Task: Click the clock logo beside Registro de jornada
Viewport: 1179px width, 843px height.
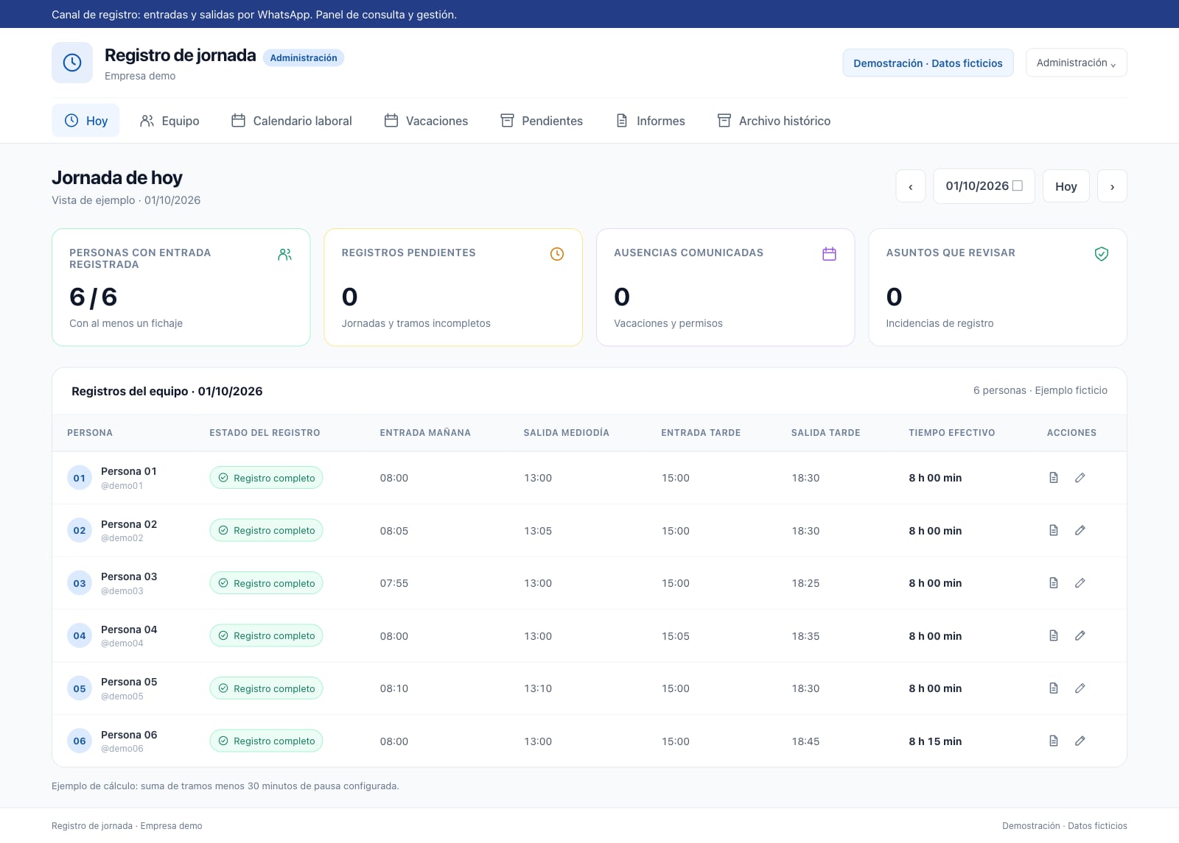Action: [72, 63]
